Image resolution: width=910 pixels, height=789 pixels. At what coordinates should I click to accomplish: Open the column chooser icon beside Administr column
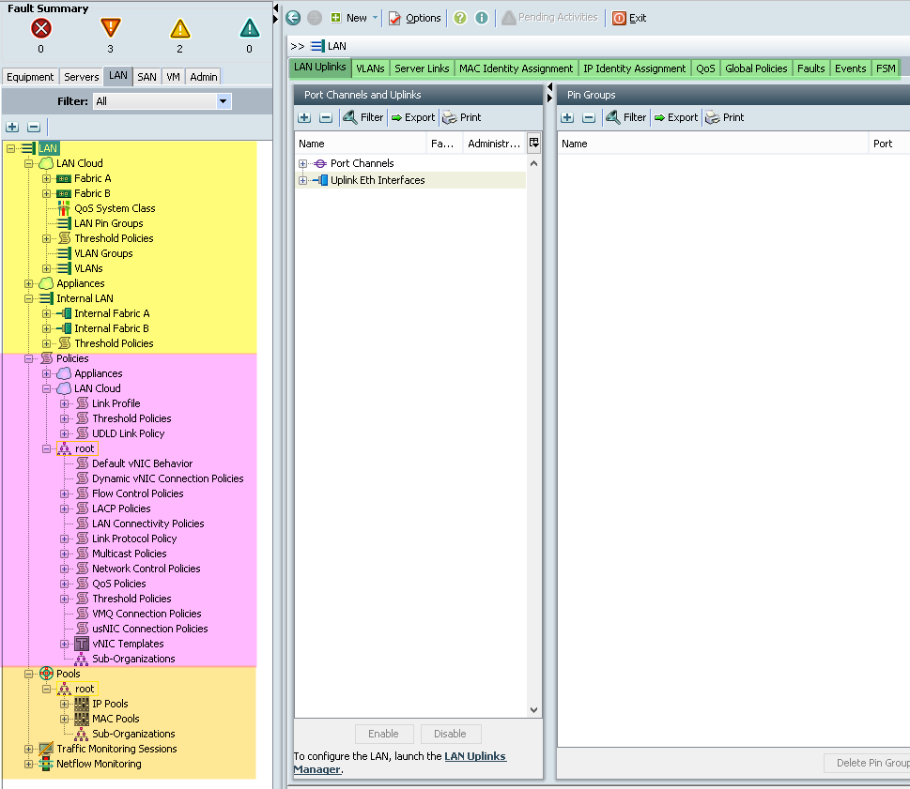[534, 143]
